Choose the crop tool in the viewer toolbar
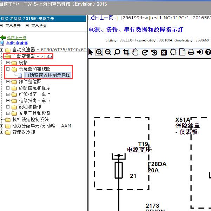 click(x=126, y=52)
